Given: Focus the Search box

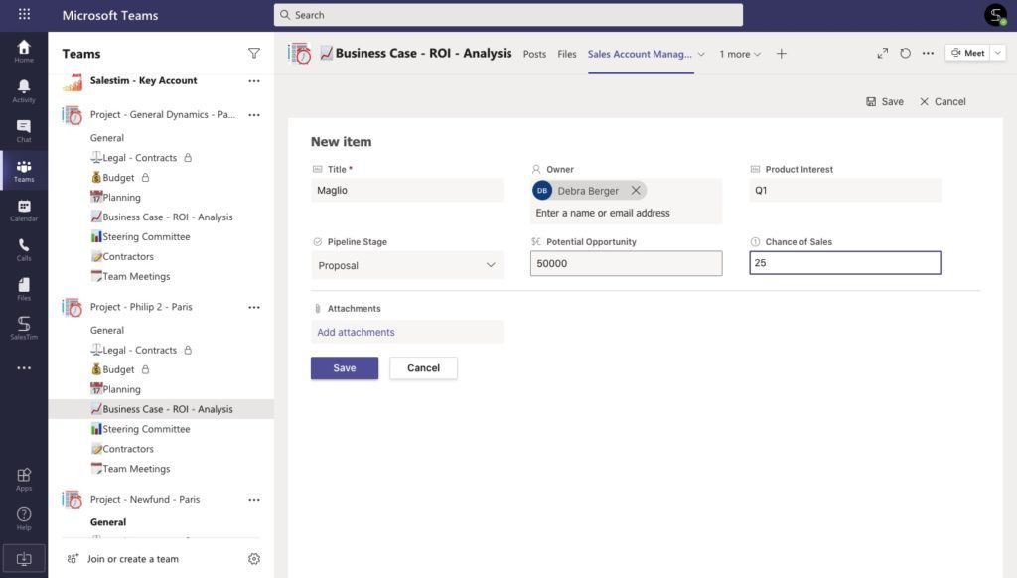Looking at the screenshot, I should pos(508,15).
